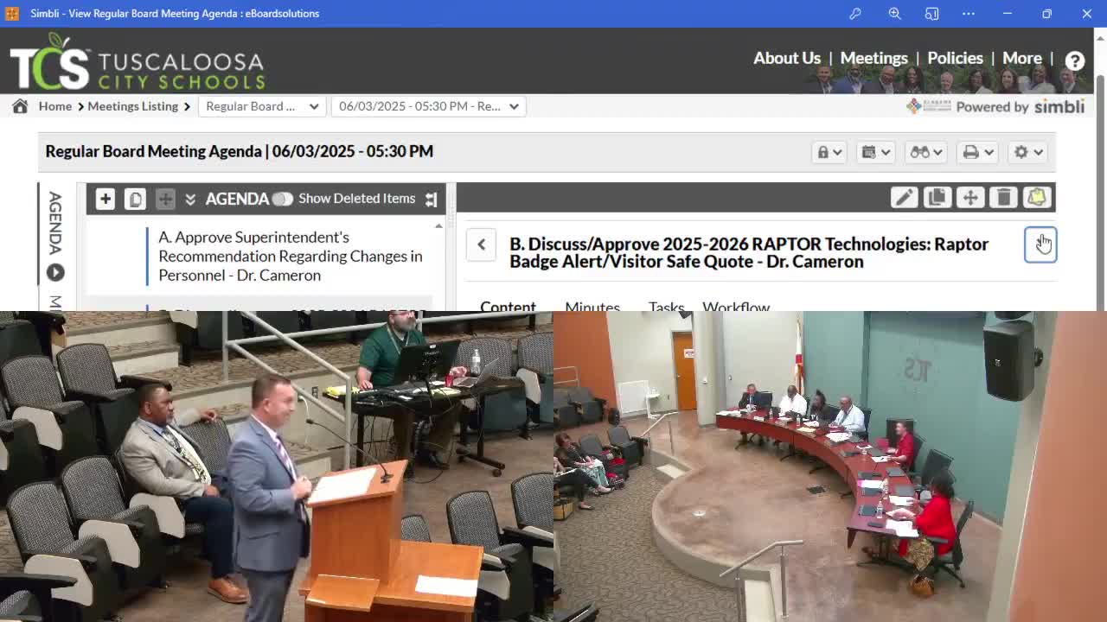This screenshot has height=622, width=1107.
Task: Click the button under the hand cursor
Action: 1040,245
